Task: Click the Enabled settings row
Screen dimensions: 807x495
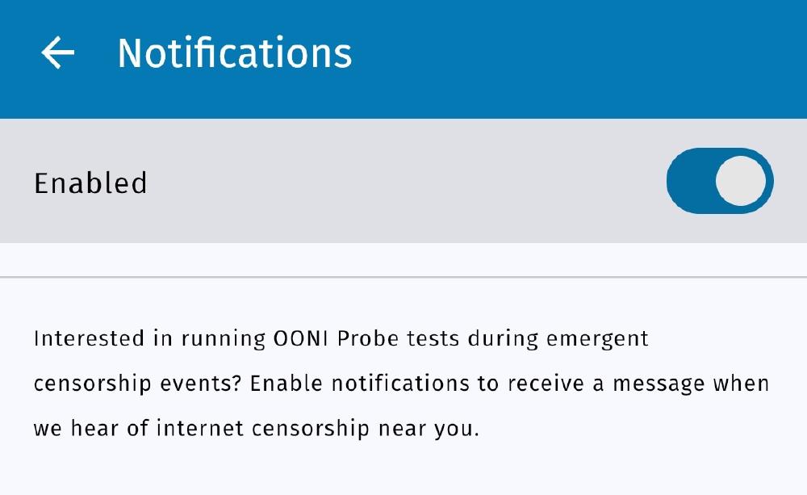Action: (323, 180)
